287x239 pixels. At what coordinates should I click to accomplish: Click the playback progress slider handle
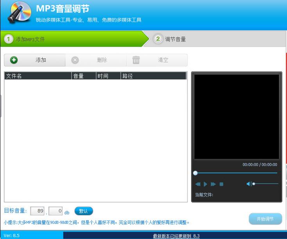[x=195, y=173]
